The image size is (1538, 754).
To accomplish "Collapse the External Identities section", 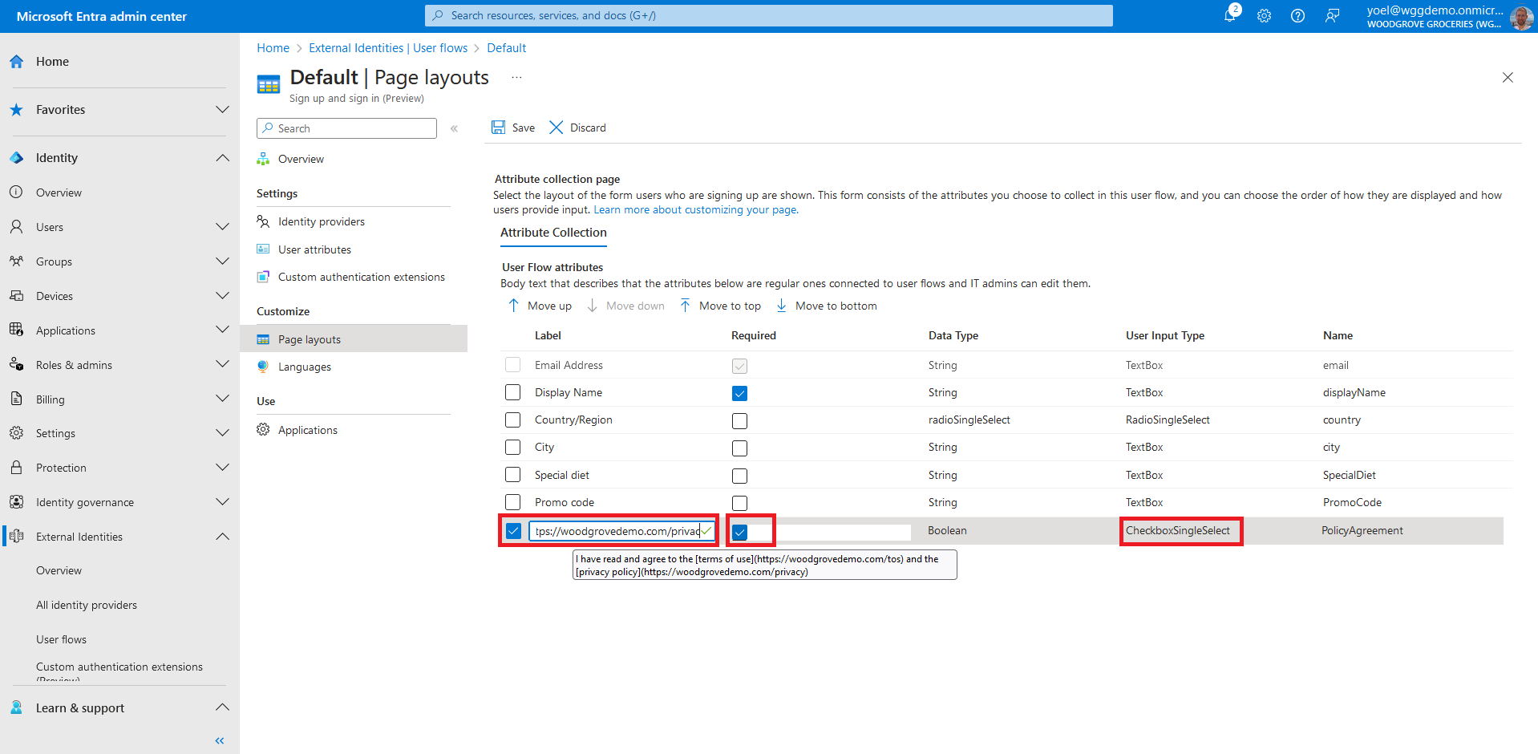I will coord(222,537).
